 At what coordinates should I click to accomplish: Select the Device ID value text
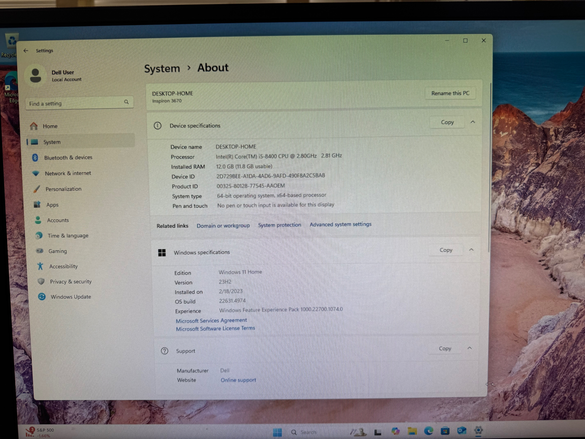pyautogui.click(x=271, y=176)
